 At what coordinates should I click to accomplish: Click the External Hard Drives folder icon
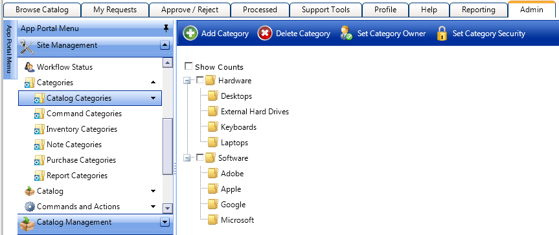point(213,111)
